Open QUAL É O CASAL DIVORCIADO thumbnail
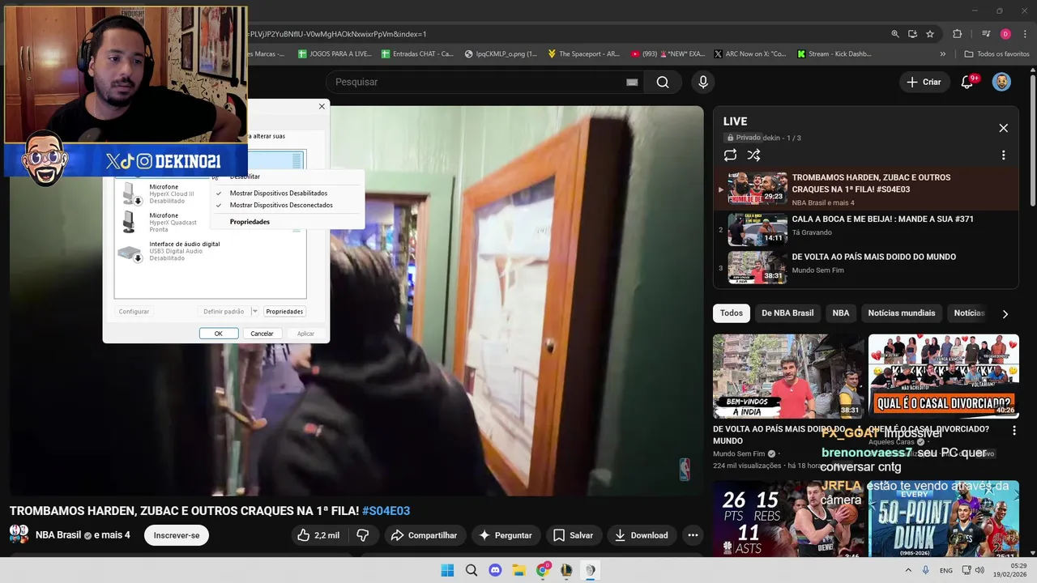This screenshot has height=583, width=1037. coord(944,377)
